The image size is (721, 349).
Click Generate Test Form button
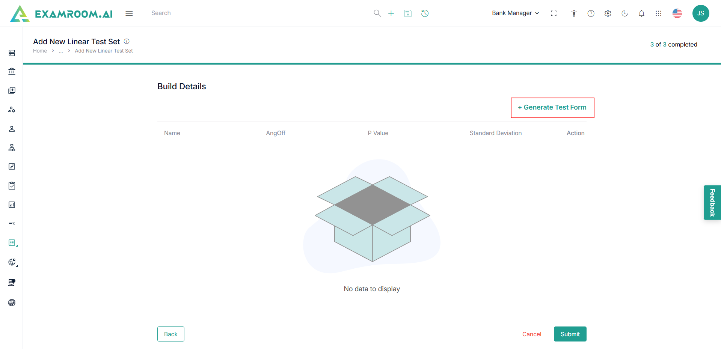pos(552,108)
